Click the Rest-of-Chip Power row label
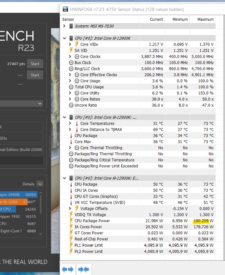This screenshot has width=225, height=275. [91, 239]
